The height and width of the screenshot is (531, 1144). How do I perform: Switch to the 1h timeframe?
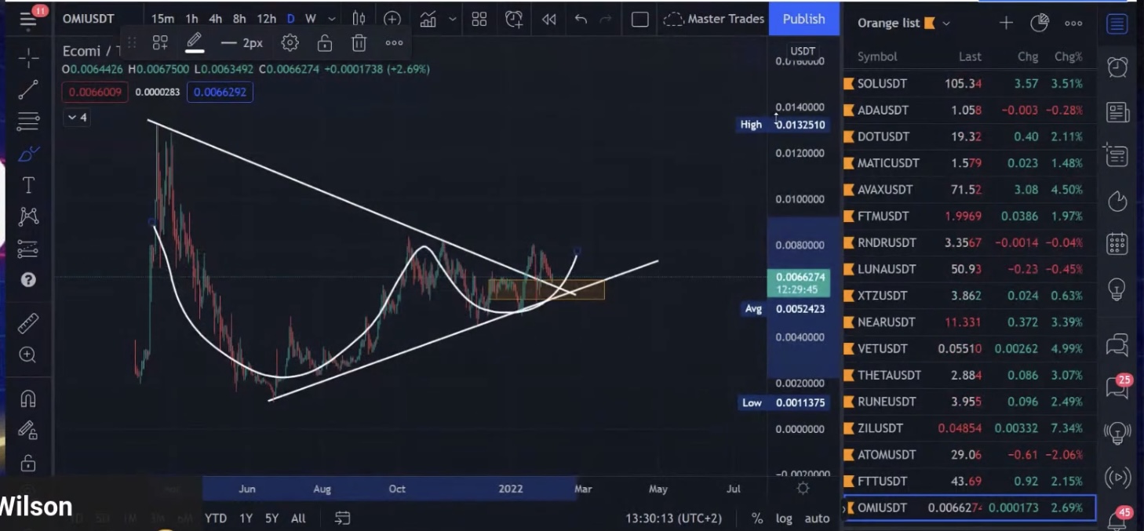(x=191, y=19)
